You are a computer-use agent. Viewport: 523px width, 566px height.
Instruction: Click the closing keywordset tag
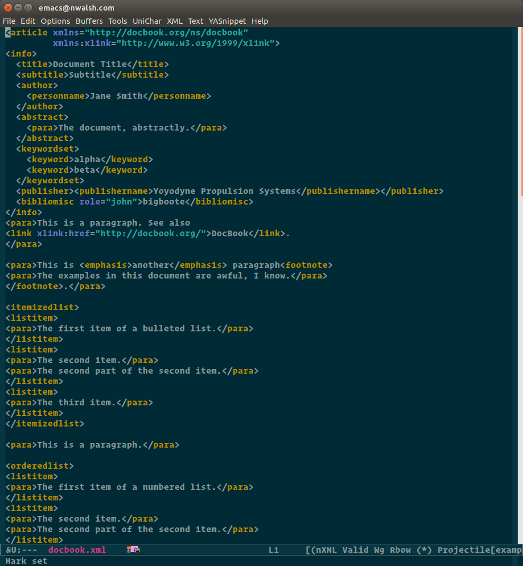pyautogui.click(x=50, y=181)
